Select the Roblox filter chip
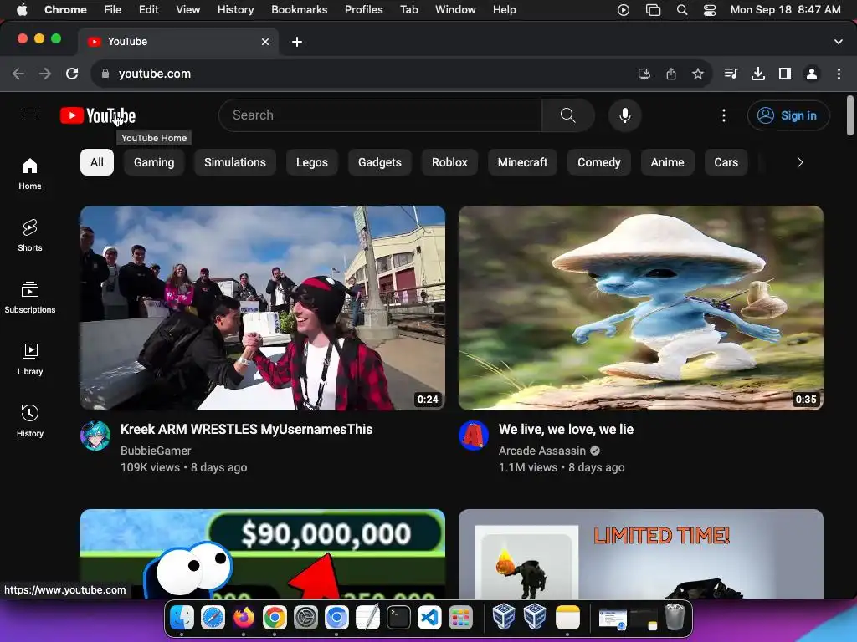This screenshot has height=642, width=857. click(x=449, y=163)
